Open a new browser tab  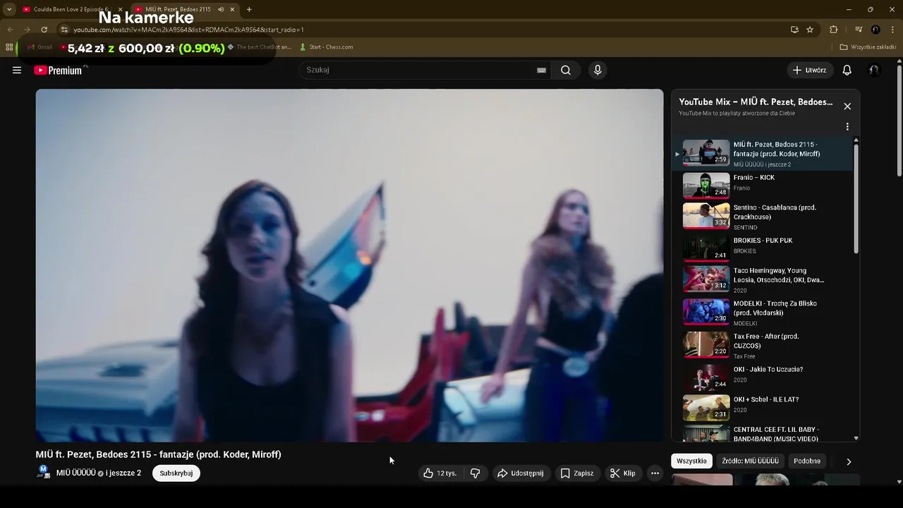pyautogui.click(x=249, y=9)
